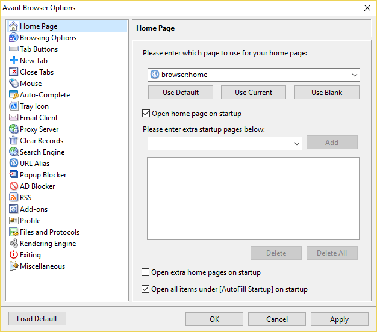The image size is (377, 332).
Task: Go to Search Engine options
Action: pyautogui.click(x=42, y=152)
